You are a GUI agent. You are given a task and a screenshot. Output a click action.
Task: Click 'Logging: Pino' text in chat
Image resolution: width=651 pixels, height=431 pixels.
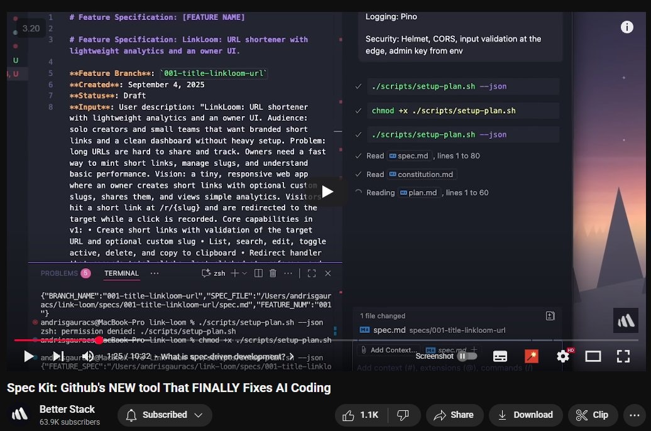(x=391, y=16)
